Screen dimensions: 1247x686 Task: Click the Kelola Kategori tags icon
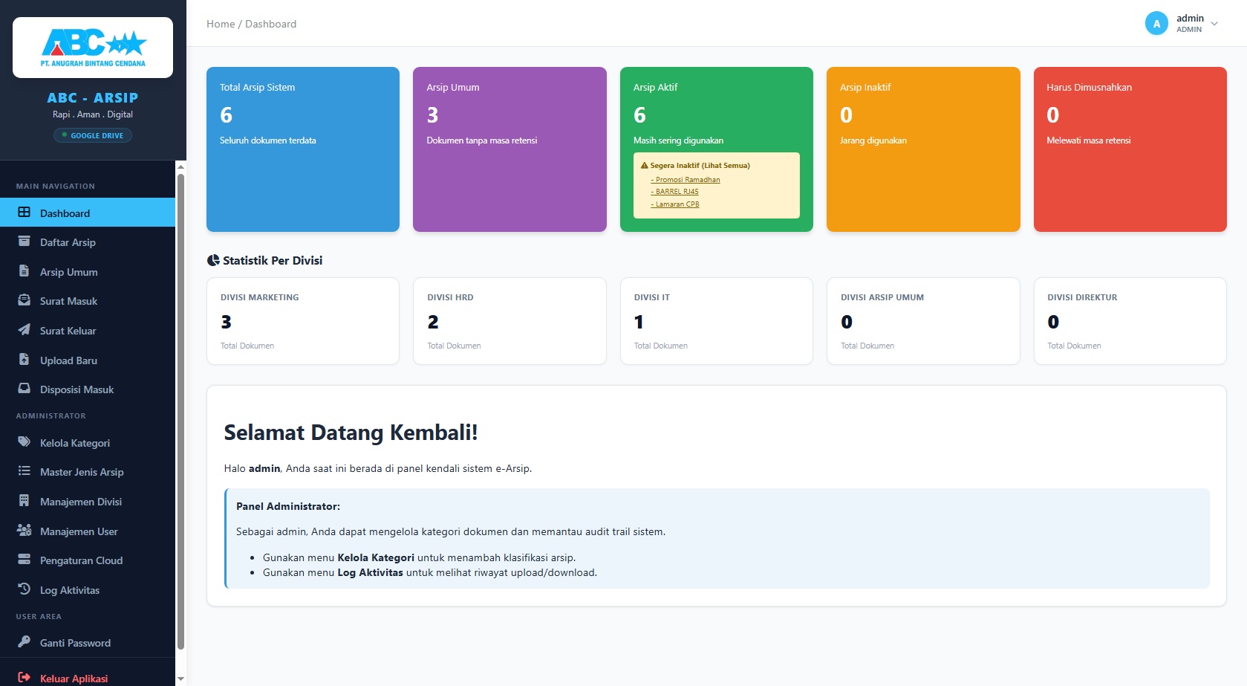pyautogui.click(x=24, y=442)
